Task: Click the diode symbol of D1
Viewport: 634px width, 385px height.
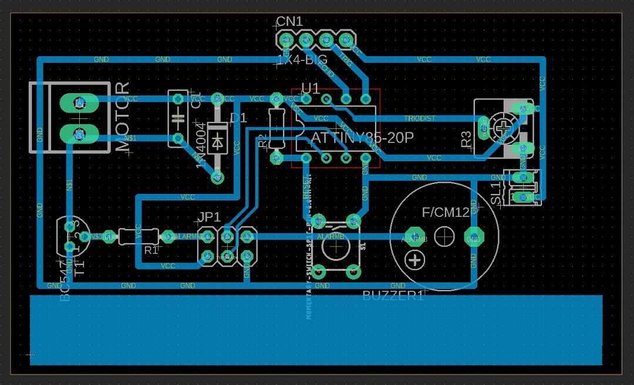Action: (218, 142)
